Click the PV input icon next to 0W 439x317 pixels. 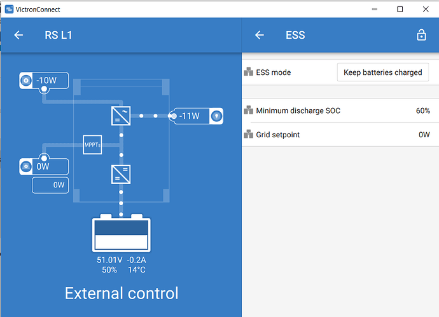click(x=26, y=166)
